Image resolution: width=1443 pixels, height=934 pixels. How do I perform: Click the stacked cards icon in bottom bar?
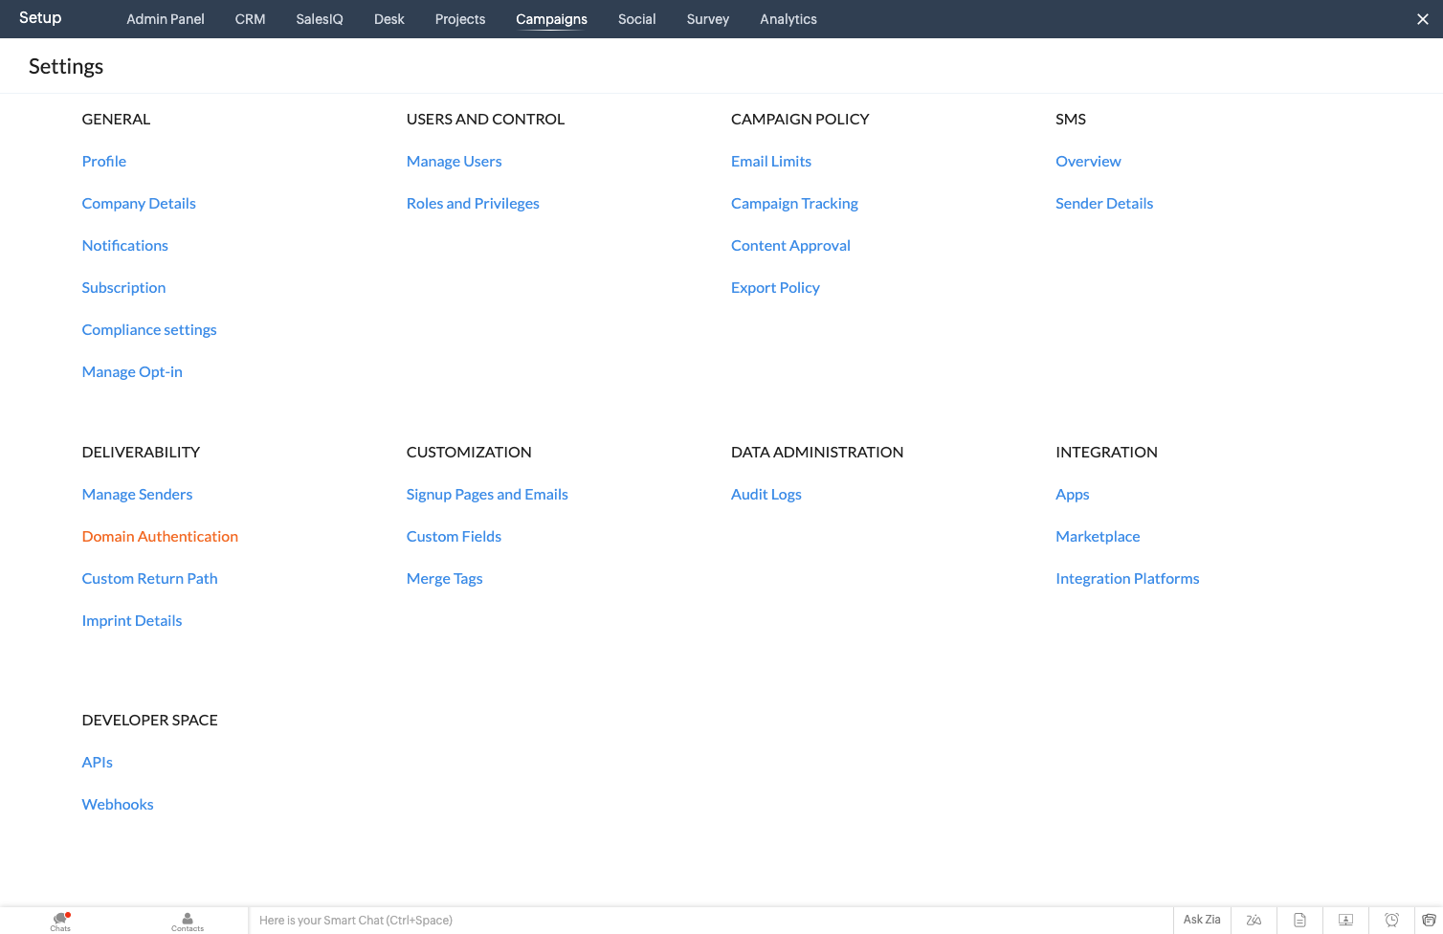click(1429, 921)
